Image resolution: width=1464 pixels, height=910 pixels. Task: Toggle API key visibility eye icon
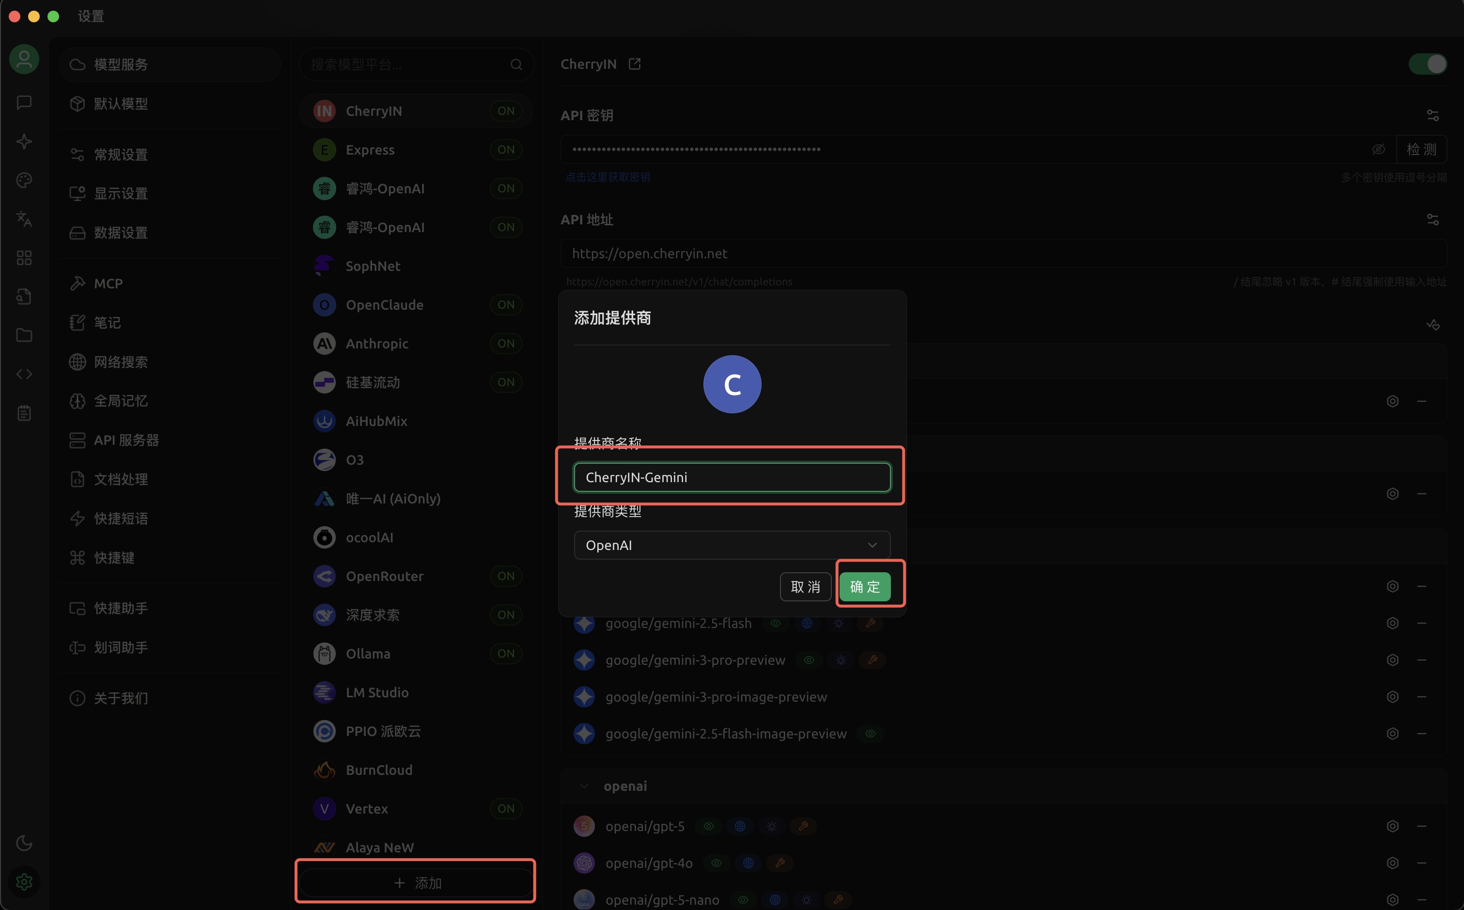(1378, 149)
